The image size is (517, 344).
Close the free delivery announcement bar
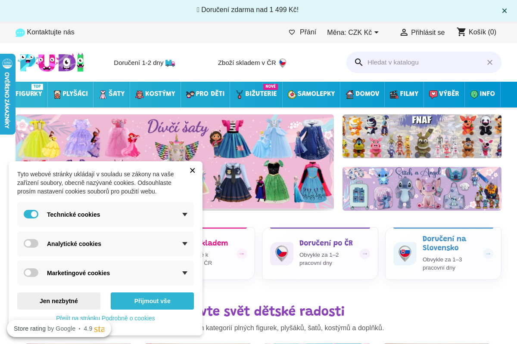pyautogui.click(x=505, y=11)
